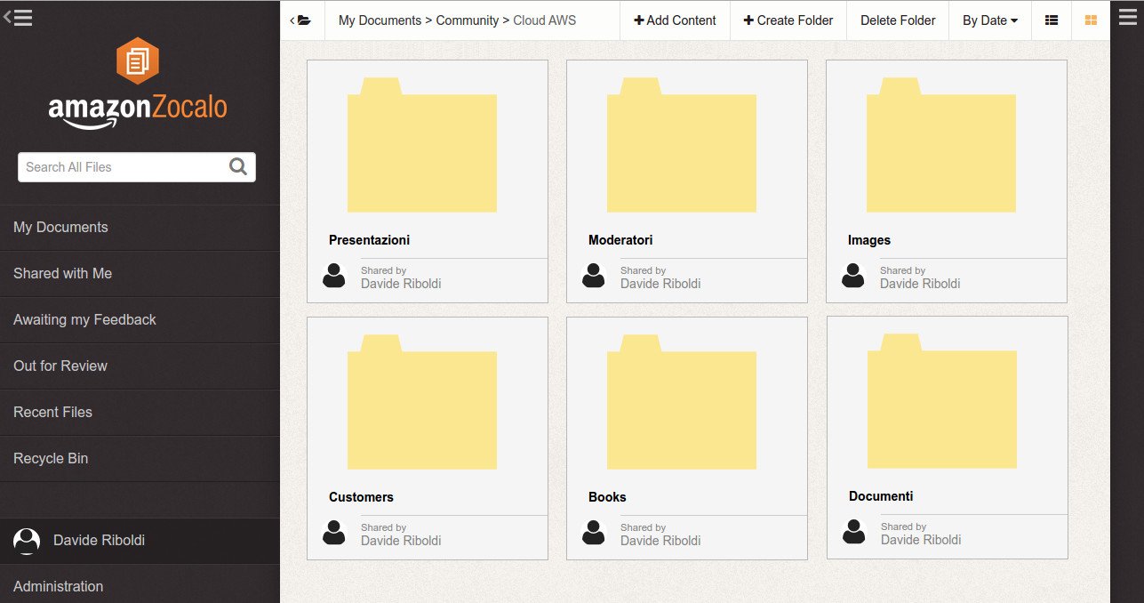1144x603 pixels.
Task: Open the Recycle Bin section
Action: click(51, 458)
